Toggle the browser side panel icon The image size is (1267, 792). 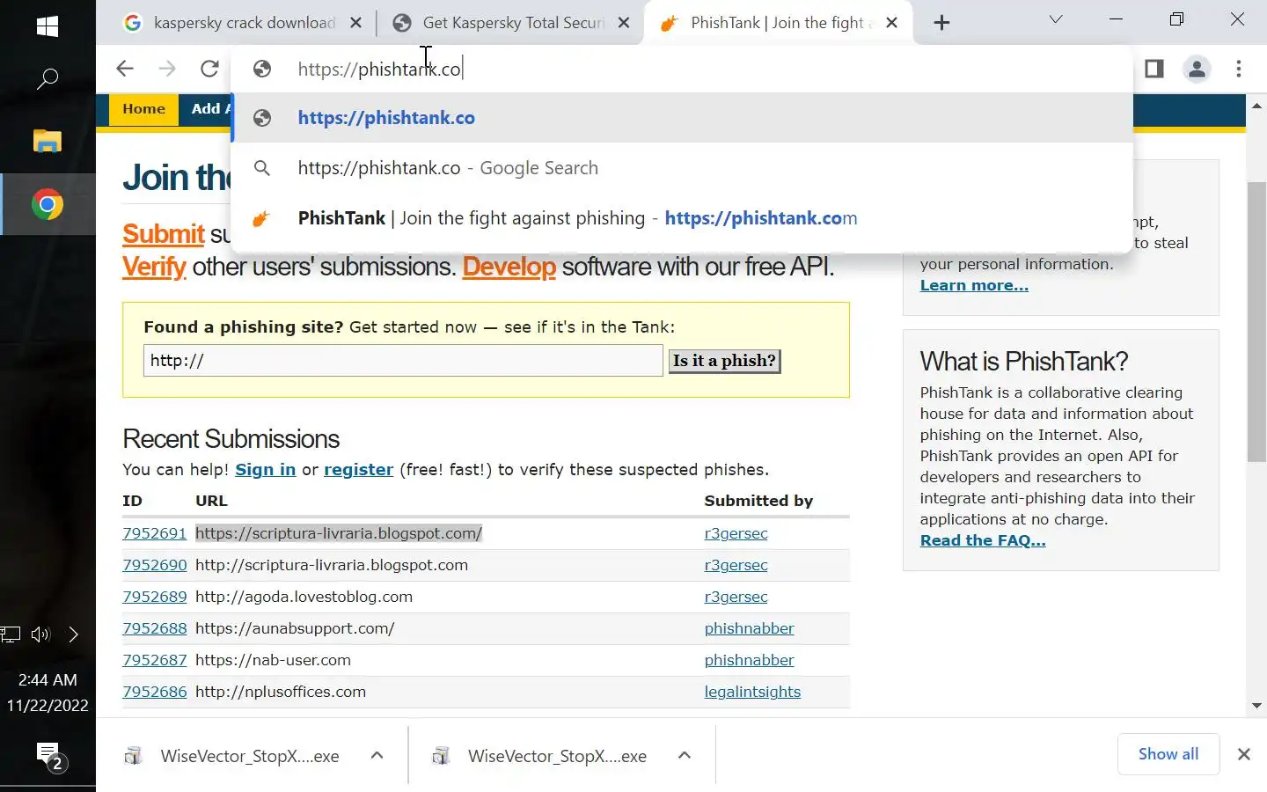1154,69
